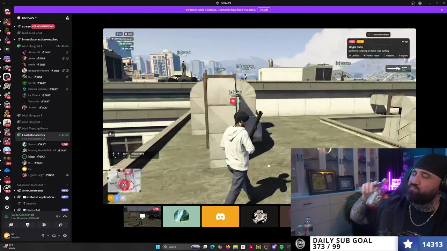This screenshot has height=251, width=447.
Task: Select user Venomiss in voice list
Action: point(34,101)
